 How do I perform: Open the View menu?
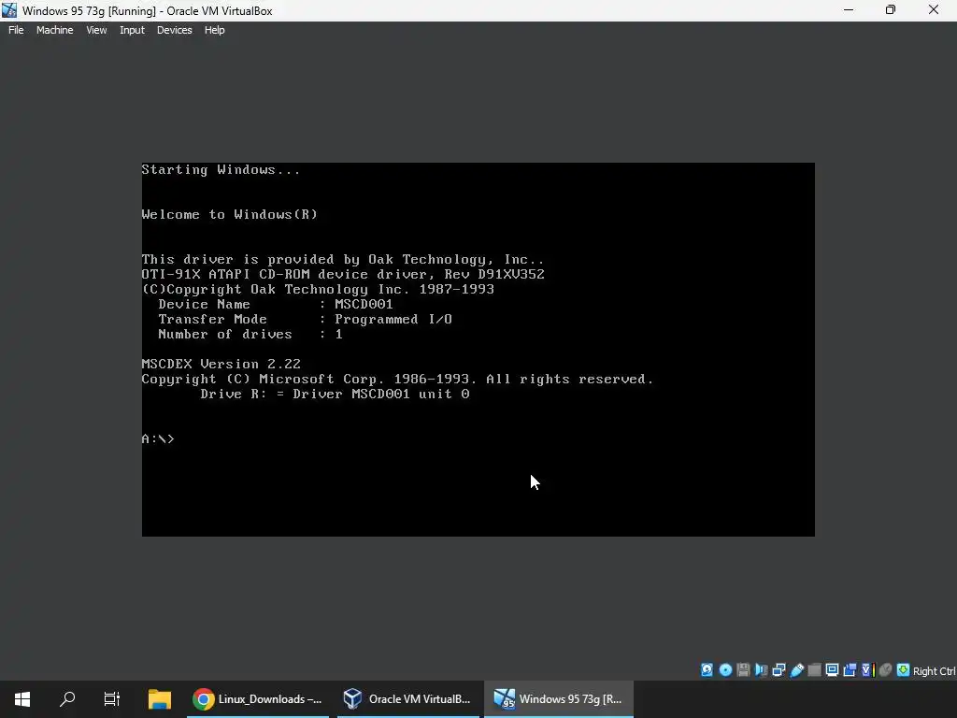pos(96,30)
